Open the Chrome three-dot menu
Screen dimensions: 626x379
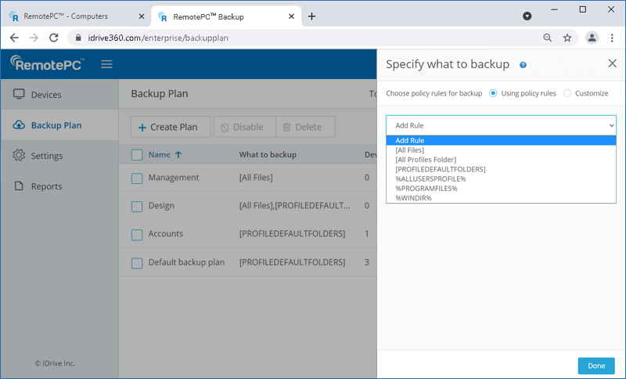click(x=612, y=38)
